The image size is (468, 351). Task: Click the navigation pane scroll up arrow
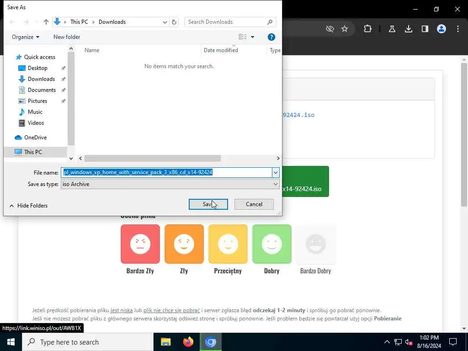[71, 48]
